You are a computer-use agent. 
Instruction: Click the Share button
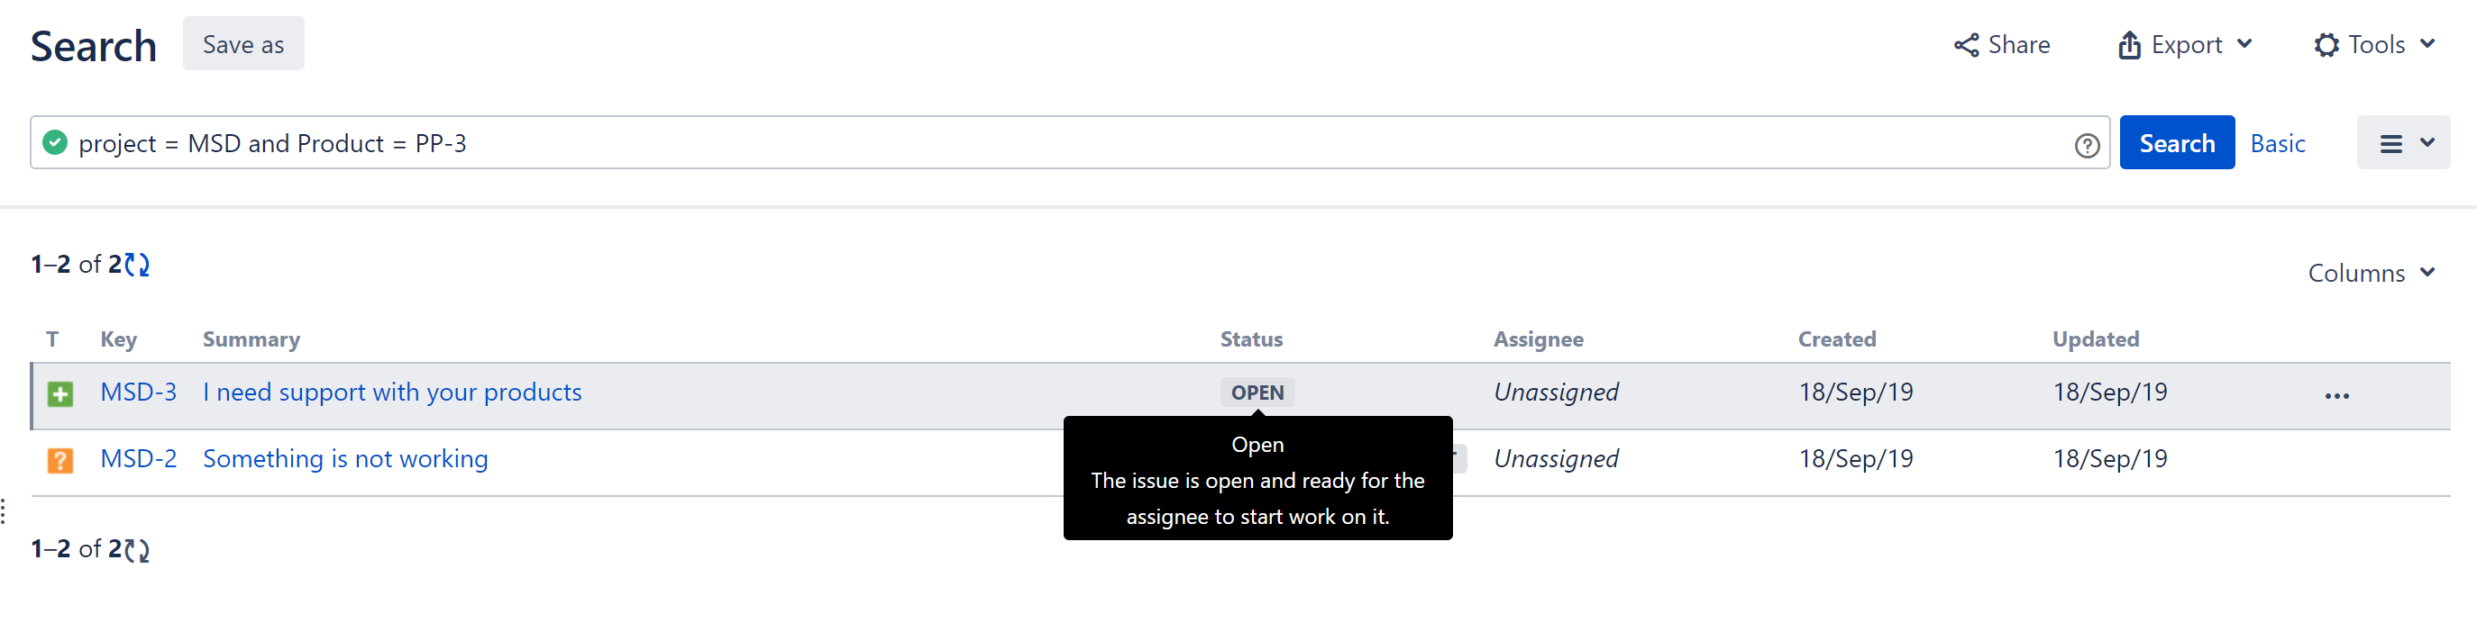2001,45
